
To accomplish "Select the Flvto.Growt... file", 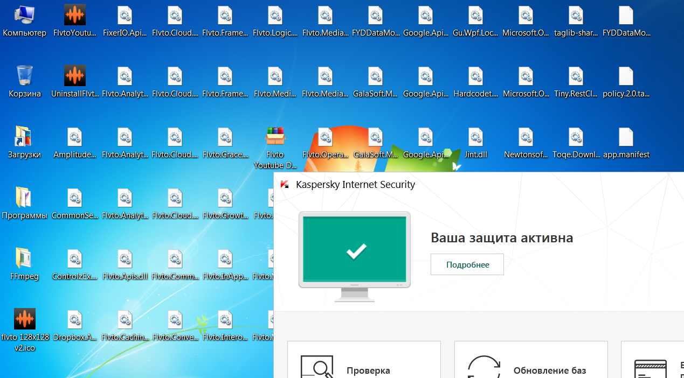I will pos(225,204).
